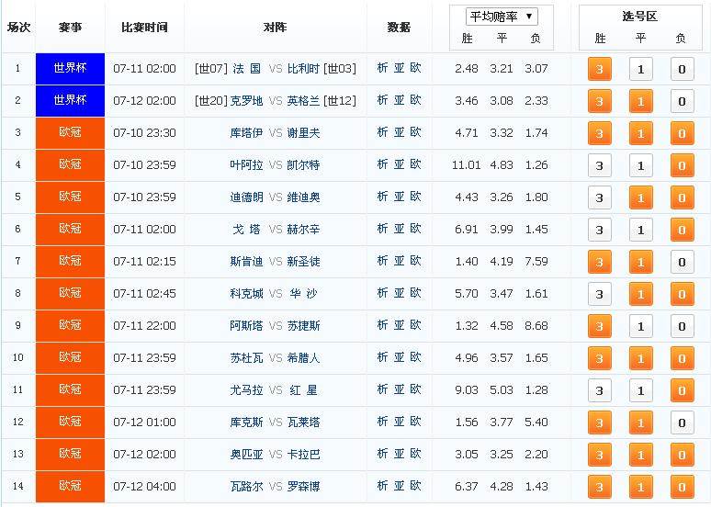Screen dimensions: 711x507
Task: Click the 奥匹亚 team link
Action: tap(247, 455)
